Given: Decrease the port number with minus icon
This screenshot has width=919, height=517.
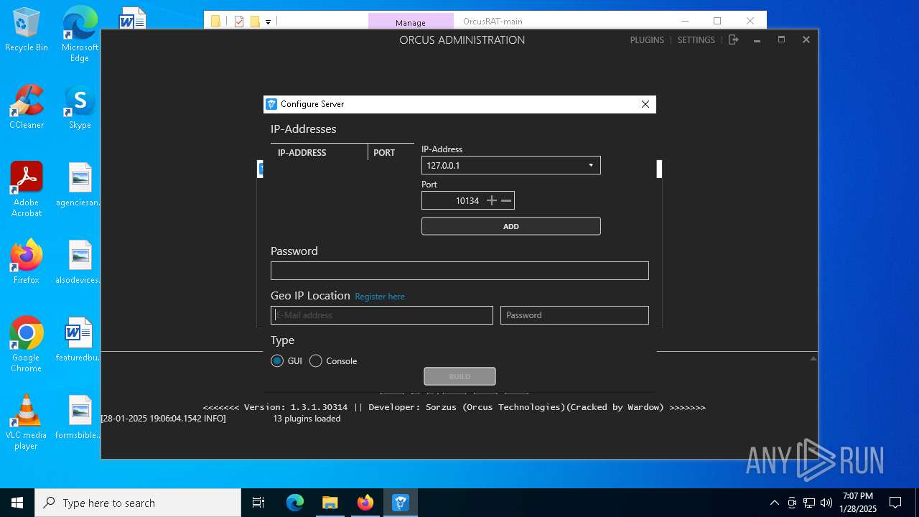Looking at the screenshot, I should coord(506,201).
